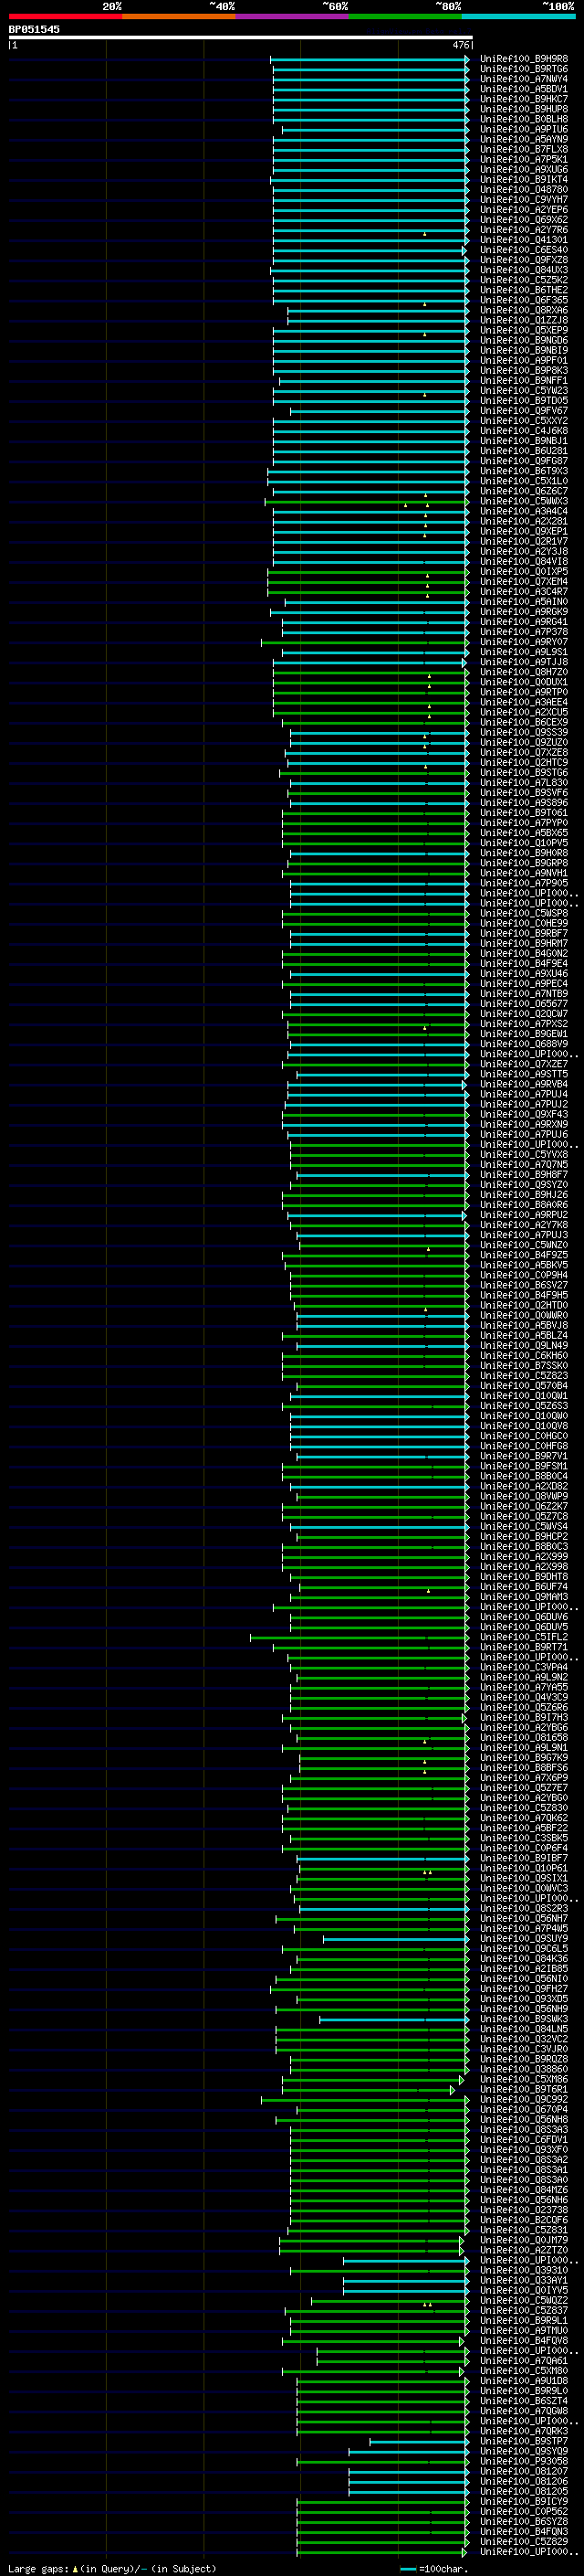Click hit label UniRef100_Q10QW1
The width and height of the screenshot is (584, 2576).
(524, 1395)
